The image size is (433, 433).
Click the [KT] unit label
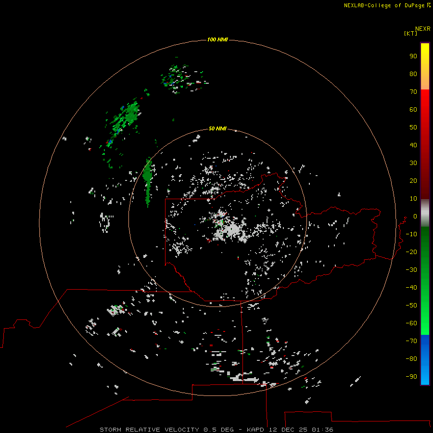[410, 33]
